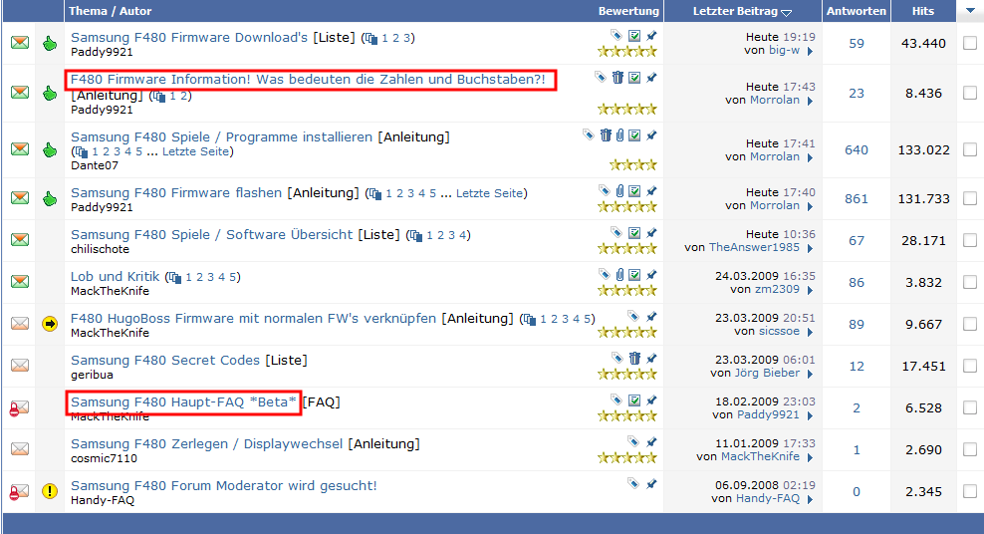984x534 pixels.
Task: Click the thumbs-up icon on Firmware Information thread
Action: click(x=50, y=94)
